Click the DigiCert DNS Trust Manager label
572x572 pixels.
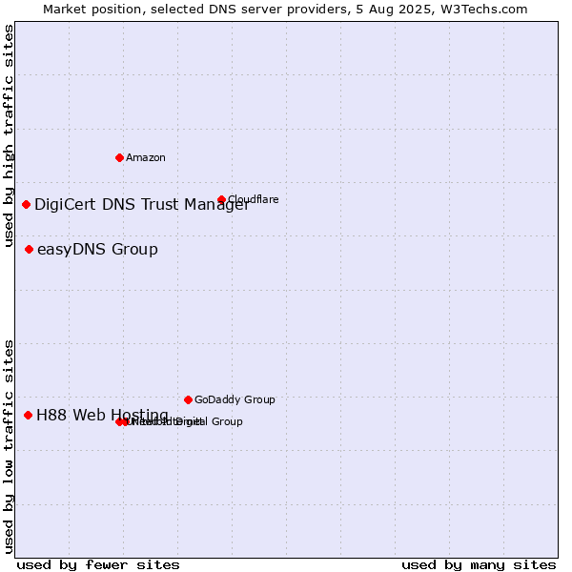coord(142,205)
